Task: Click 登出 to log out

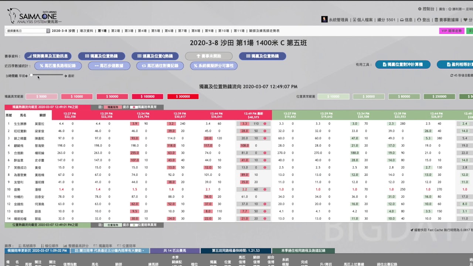Action: [x=423, y=20]
